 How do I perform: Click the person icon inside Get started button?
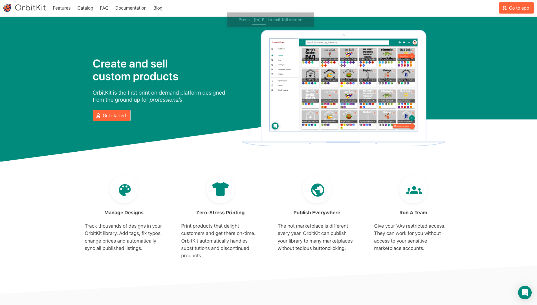98,116
